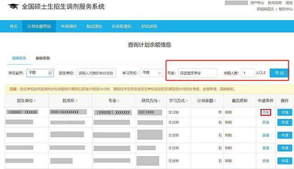Go to 初试成绩 navigation item
The image size is (294, 169).
click(x=149, y=26)
